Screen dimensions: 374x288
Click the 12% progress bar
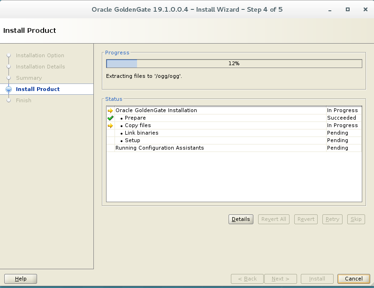point(234,63)
